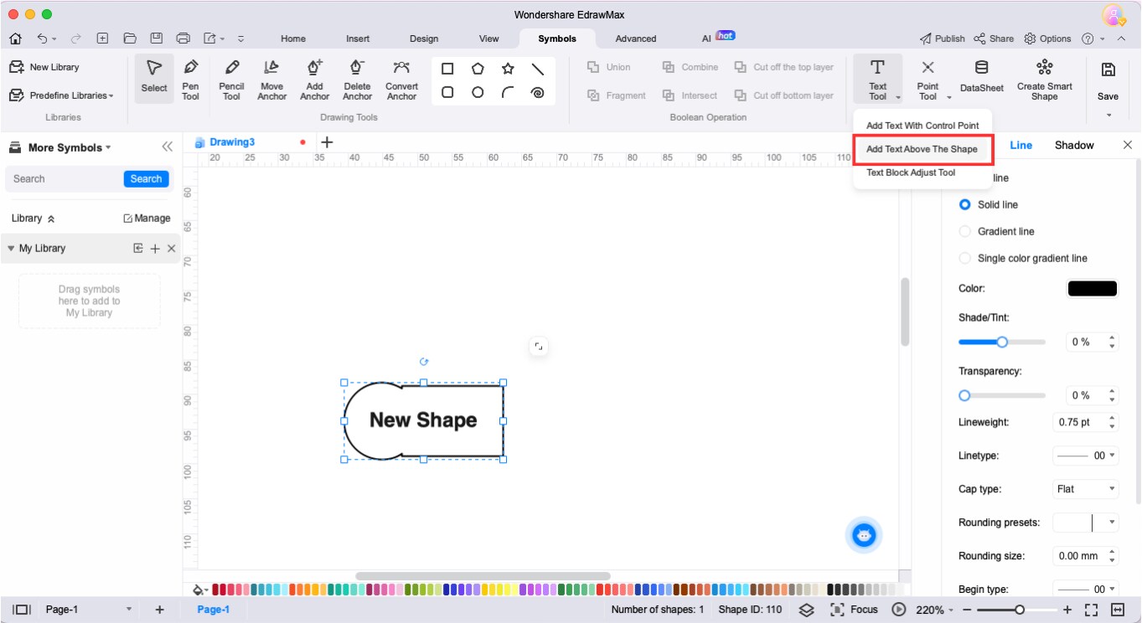Image resolution: width=1142 pixels, height=623 pixels.
Task: Open the Page-1 selector dropdown
Action: pyautogui.click(x=128, y=610)
